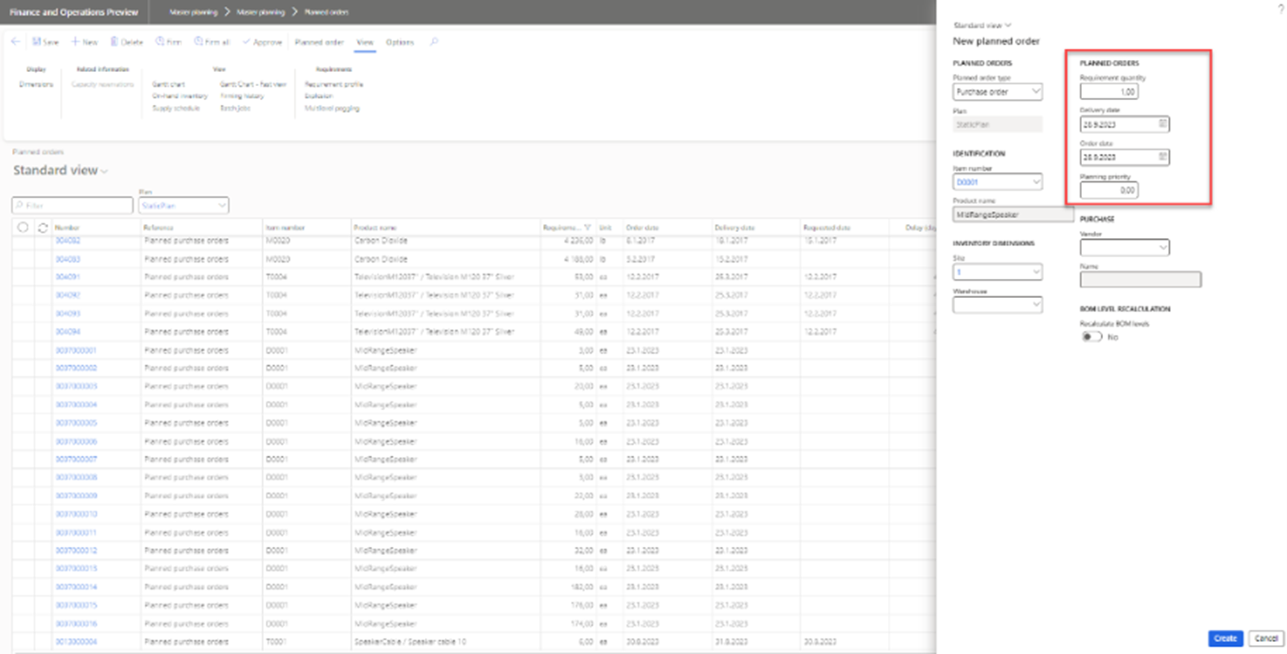The image size is (1287, 654).
Task: Click the Cancel button
Action: coord(1265,638)
